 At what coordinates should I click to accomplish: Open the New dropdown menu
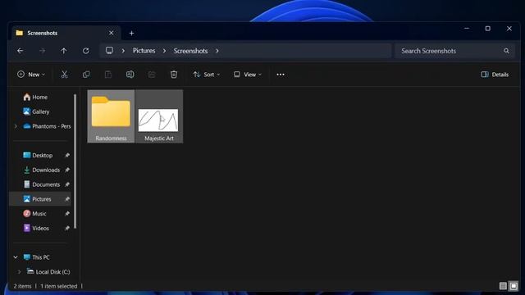click(31, 75)
